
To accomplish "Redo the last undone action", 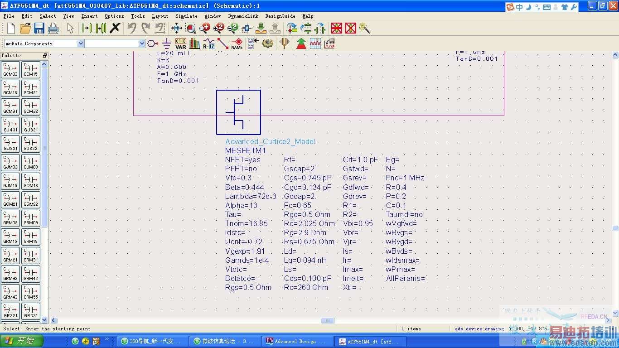I will [145, 28].
